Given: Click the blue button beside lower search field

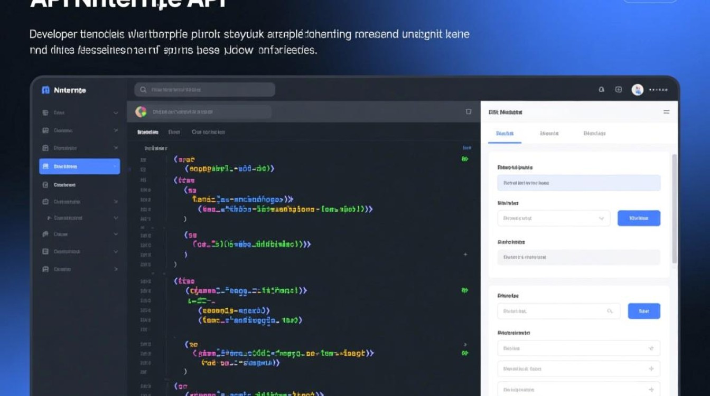Looking at the screenshot, I should pos(643,311).
